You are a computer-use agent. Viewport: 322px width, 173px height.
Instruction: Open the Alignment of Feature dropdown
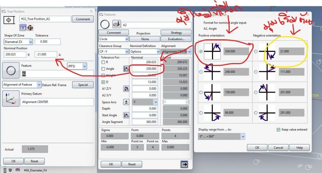(39, 84)
